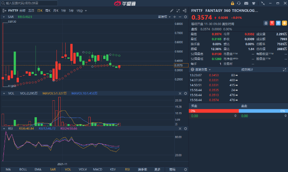Select the 周K weekly candlestick tab
288x172 pixels.
point(48,11)
